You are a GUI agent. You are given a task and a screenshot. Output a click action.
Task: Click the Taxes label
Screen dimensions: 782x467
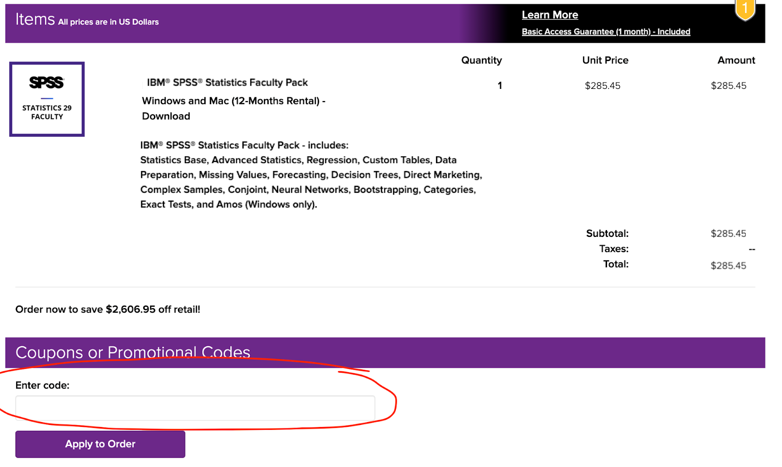(614, 249)
